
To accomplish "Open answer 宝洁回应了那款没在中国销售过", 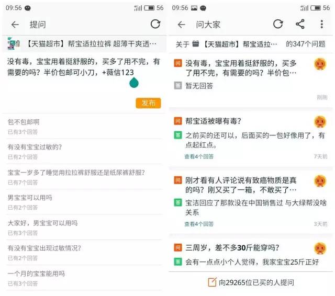I will tap(256, 208).
